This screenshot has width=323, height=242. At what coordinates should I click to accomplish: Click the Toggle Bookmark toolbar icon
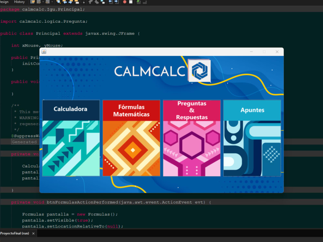click(x=76, y=2)
